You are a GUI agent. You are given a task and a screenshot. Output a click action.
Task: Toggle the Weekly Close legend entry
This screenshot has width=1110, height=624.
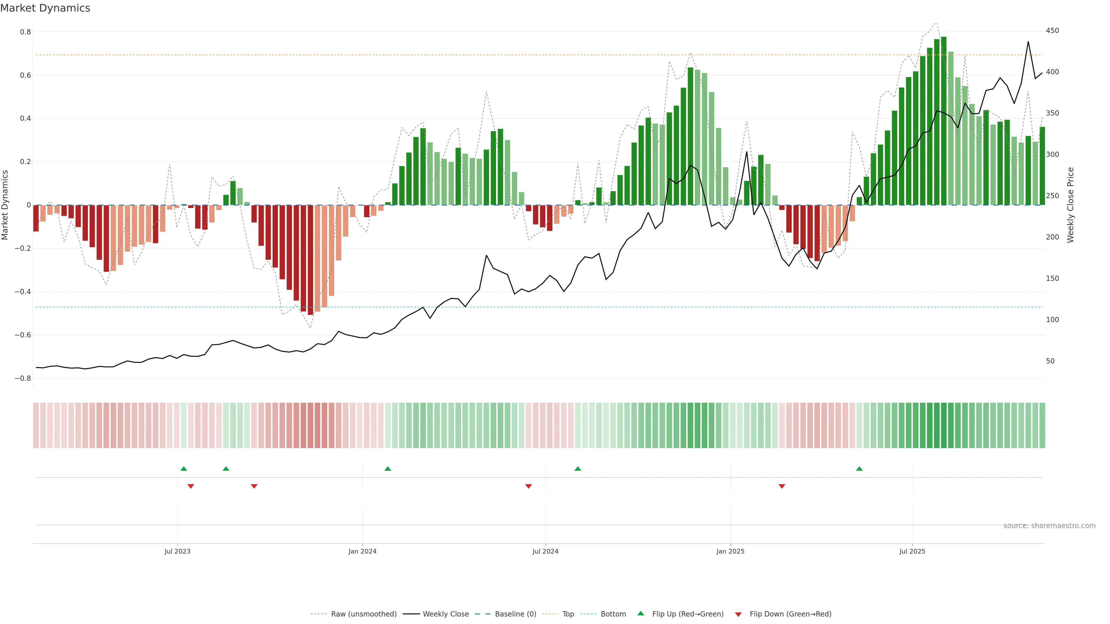pyautogui.click(x=445, y=614)
